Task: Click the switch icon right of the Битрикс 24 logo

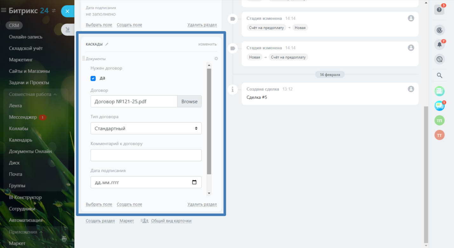Action: click(x=54, y=11)
